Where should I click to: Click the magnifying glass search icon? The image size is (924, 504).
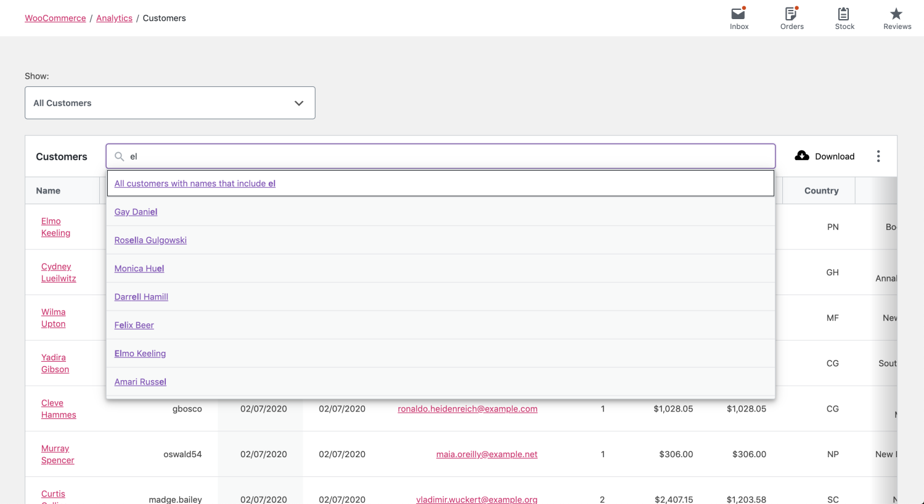coord(119,156)
